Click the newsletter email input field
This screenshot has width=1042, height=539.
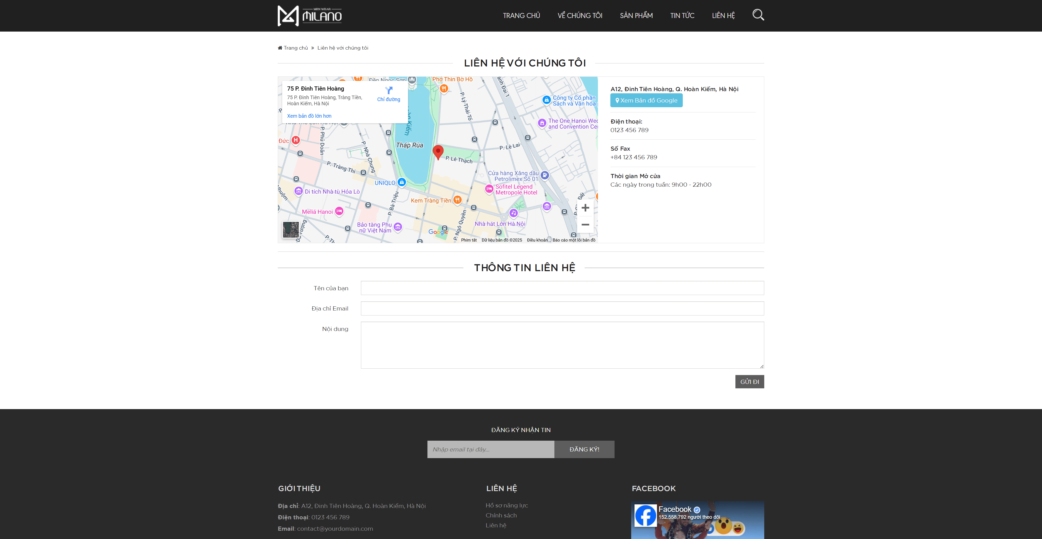(490, 449)
